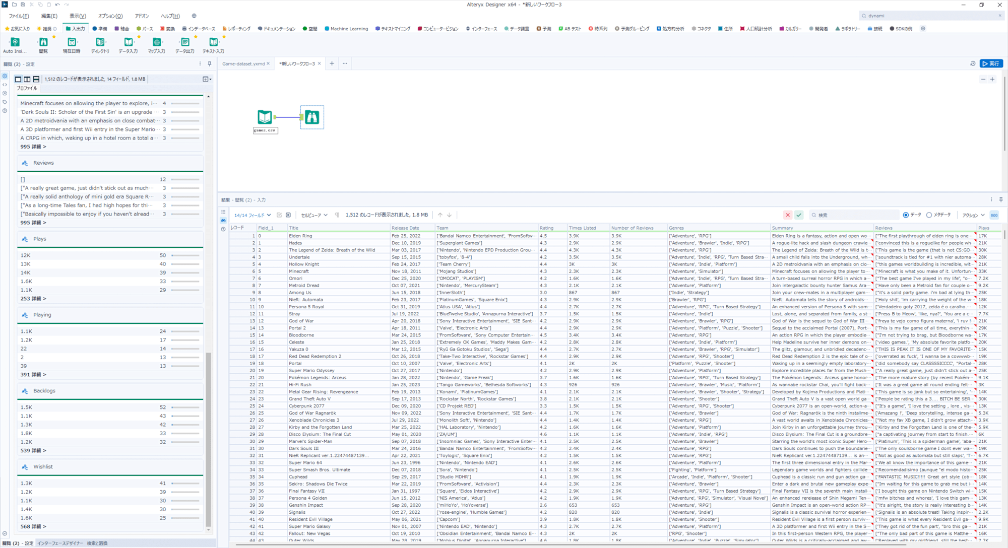Click the results 検索 search field

[x=854, y=215]
